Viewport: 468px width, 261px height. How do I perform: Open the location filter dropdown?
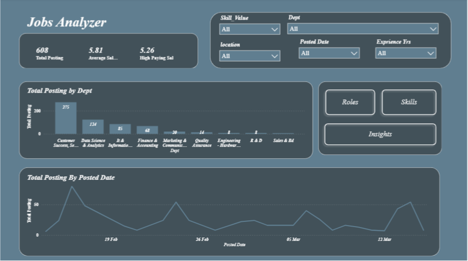pos(250,56)
